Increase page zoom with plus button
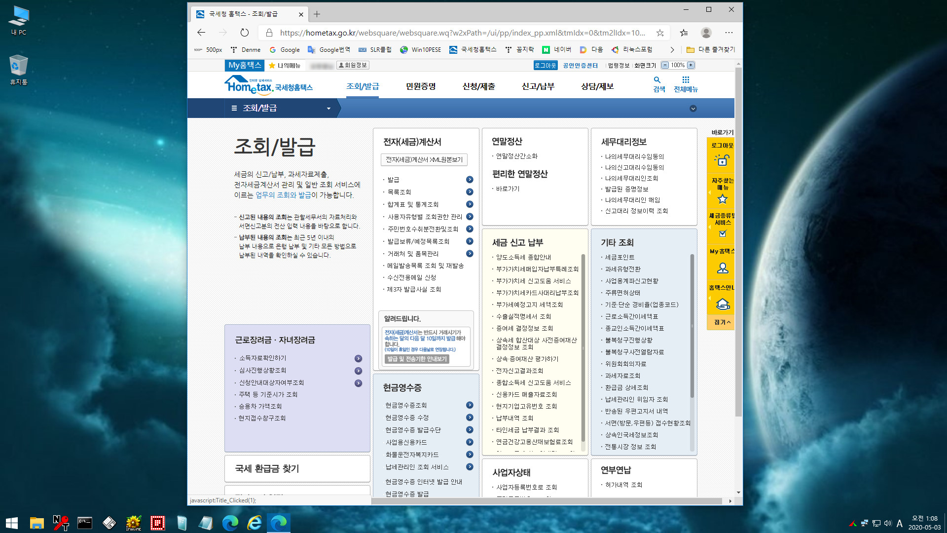The height and width of the screenshot is (533, 947). coord(691,65)
